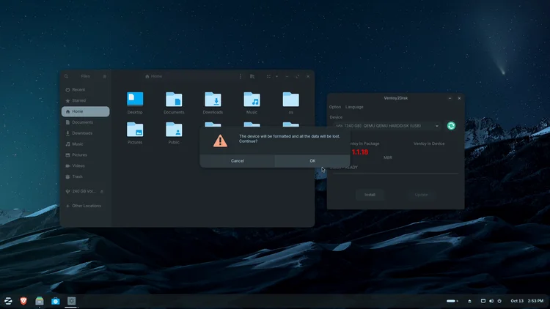Click the search-folder icon in Files toolbar
Screen dimensions: 550x309
pyautogui.click(x=252, y=76)
